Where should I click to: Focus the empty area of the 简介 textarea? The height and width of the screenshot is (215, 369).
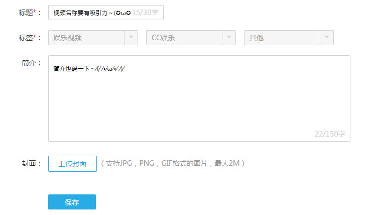(x=199, y=101)
